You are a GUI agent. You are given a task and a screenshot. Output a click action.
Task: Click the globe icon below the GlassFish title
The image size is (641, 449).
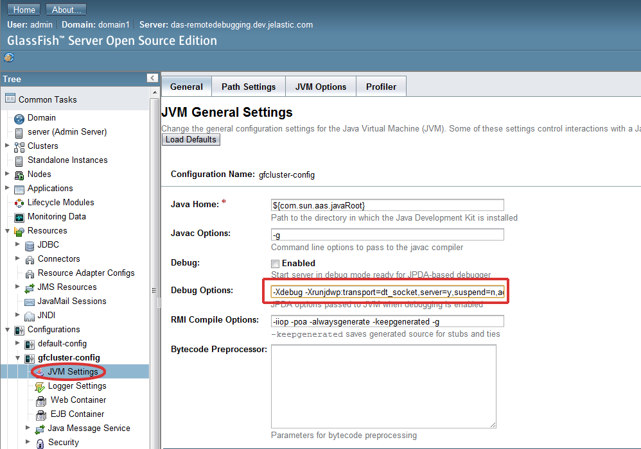pyautogui.click(x=9, y=58)
